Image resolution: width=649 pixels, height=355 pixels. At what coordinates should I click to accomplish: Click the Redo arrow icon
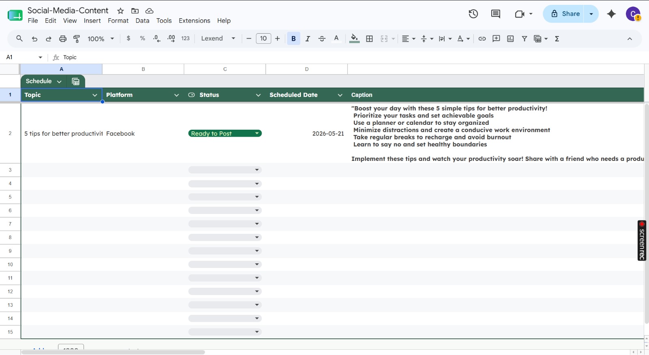(x=48, y=39)
